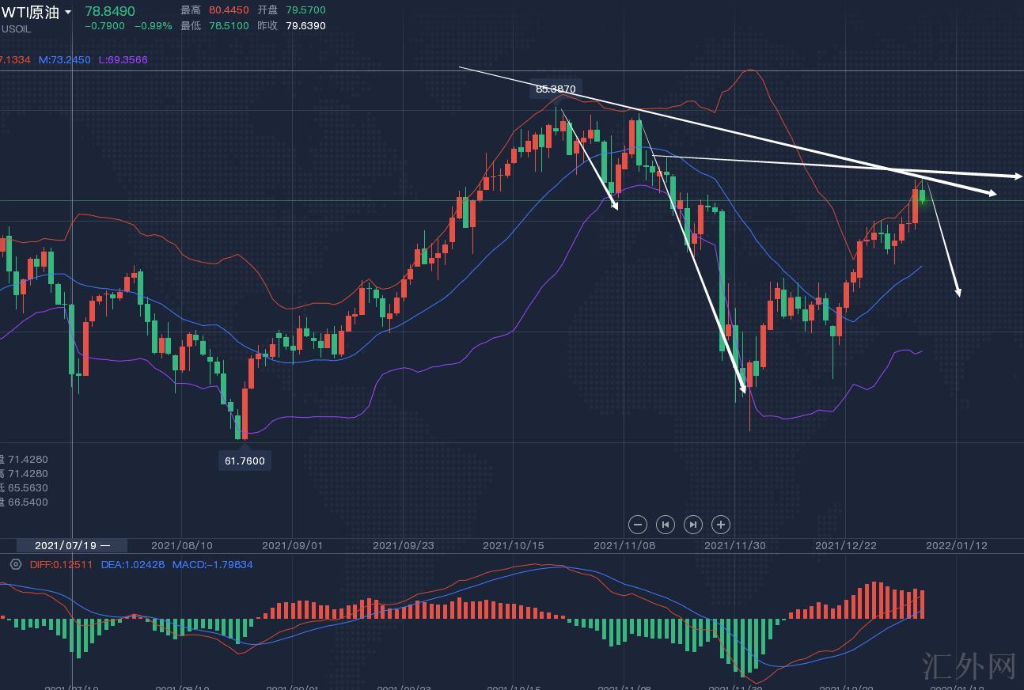Jump to previous candles with skip-back icon

click(x=666, y=525)
